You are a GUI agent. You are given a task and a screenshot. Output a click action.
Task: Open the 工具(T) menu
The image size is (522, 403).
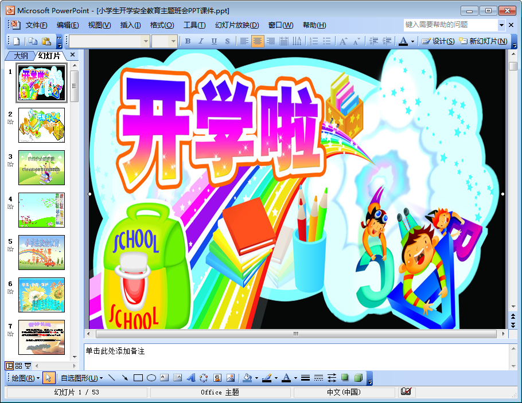point(194,25)
